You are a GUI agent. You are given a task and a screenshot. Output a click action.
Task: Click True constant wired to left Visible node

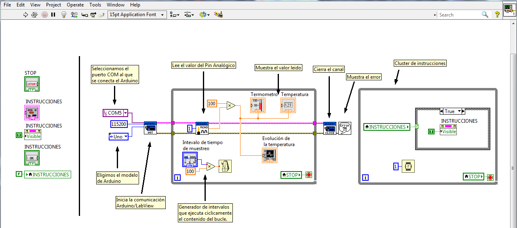tap(19, 135)
